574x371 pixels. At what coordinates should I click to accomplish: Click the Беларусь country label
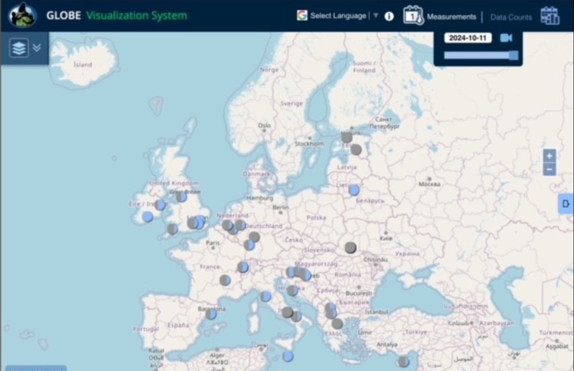370,201
